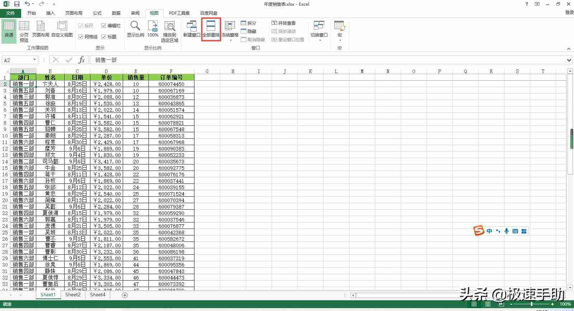The width and height of the screenshot is (574, 311).
Task: Open Excel help question mark
Action: [x=527, y=4]
